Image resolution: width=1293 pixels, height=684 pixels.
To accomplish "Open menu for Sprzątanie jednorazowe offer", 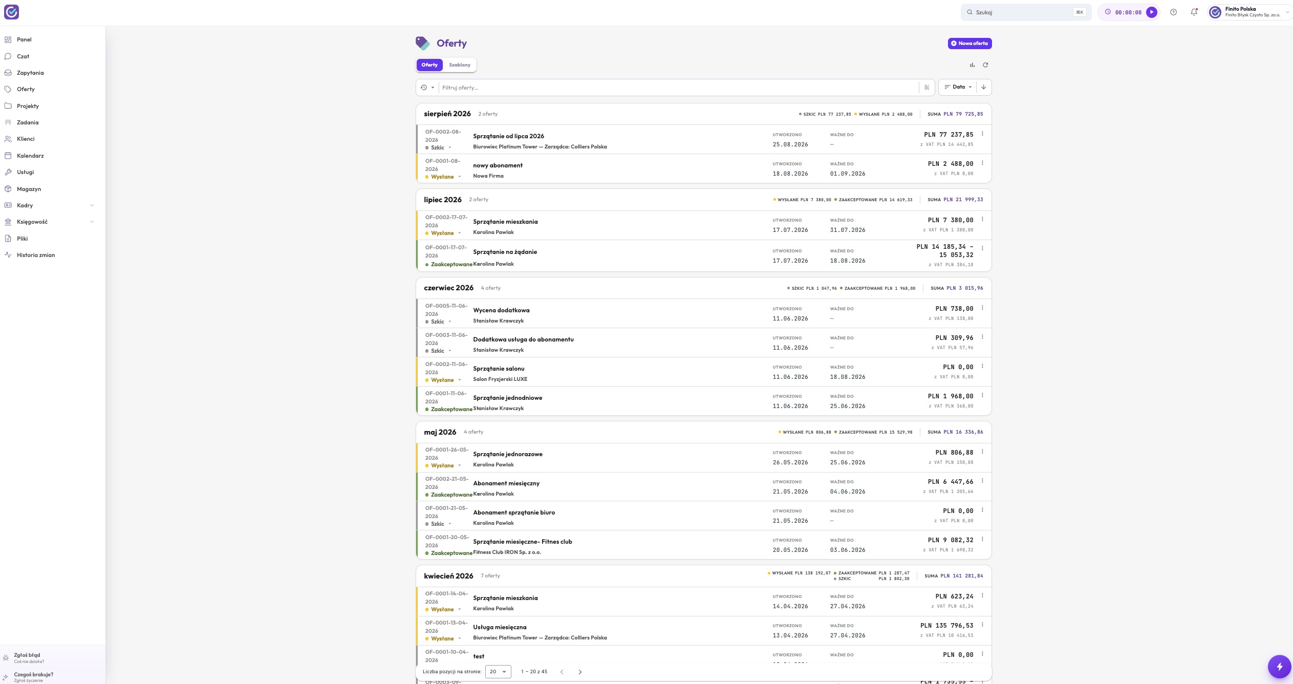I will coord(982,452).
